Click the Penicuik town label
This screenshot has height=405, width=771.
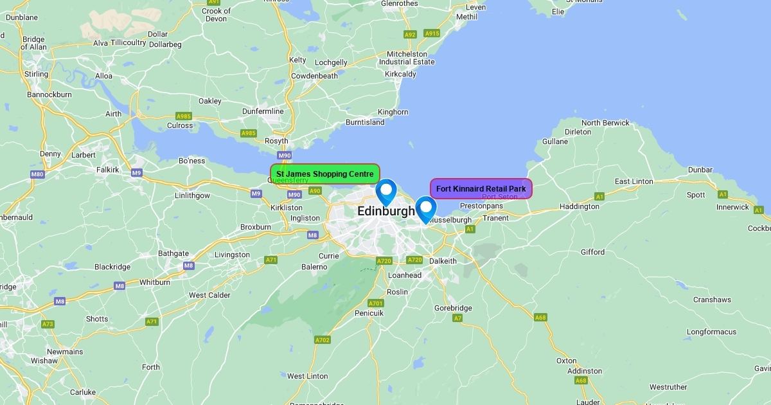click(369, 313)
